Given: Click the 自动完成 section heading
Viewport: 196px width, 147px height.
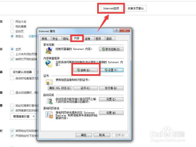Looking at the screenshot, I should click(x=49, y=95).
